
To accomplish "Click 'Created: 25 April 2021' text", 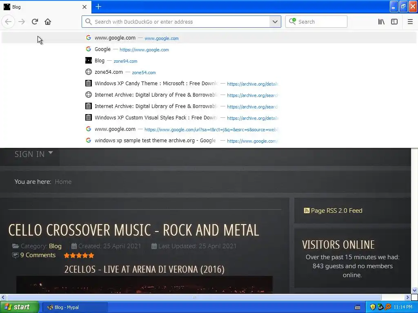I will [109, 246].
